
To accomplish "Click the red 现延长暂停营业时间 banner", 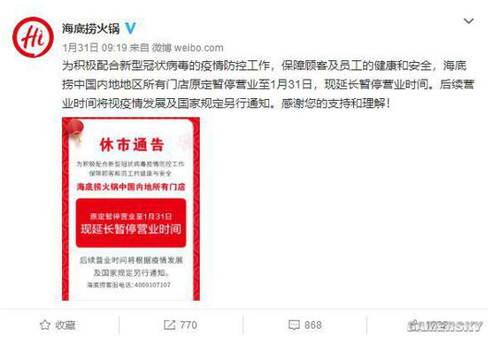I will [131, 223].
